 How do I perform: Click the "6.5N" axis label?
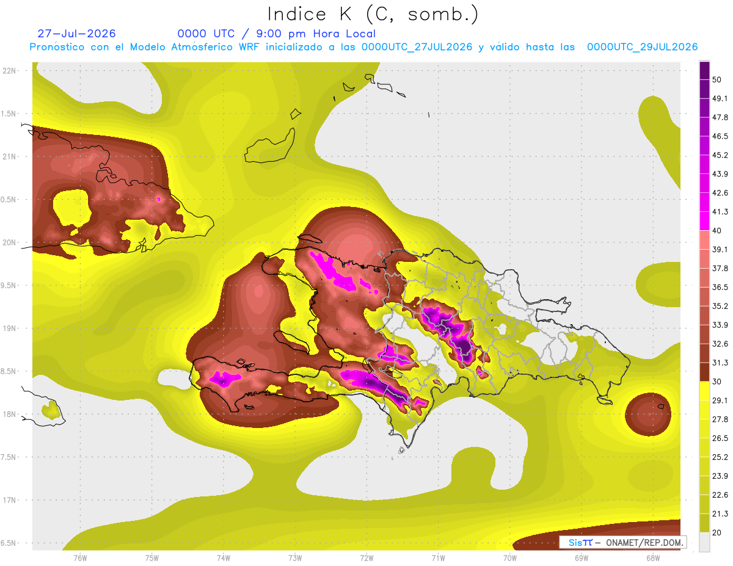(9, 543)
